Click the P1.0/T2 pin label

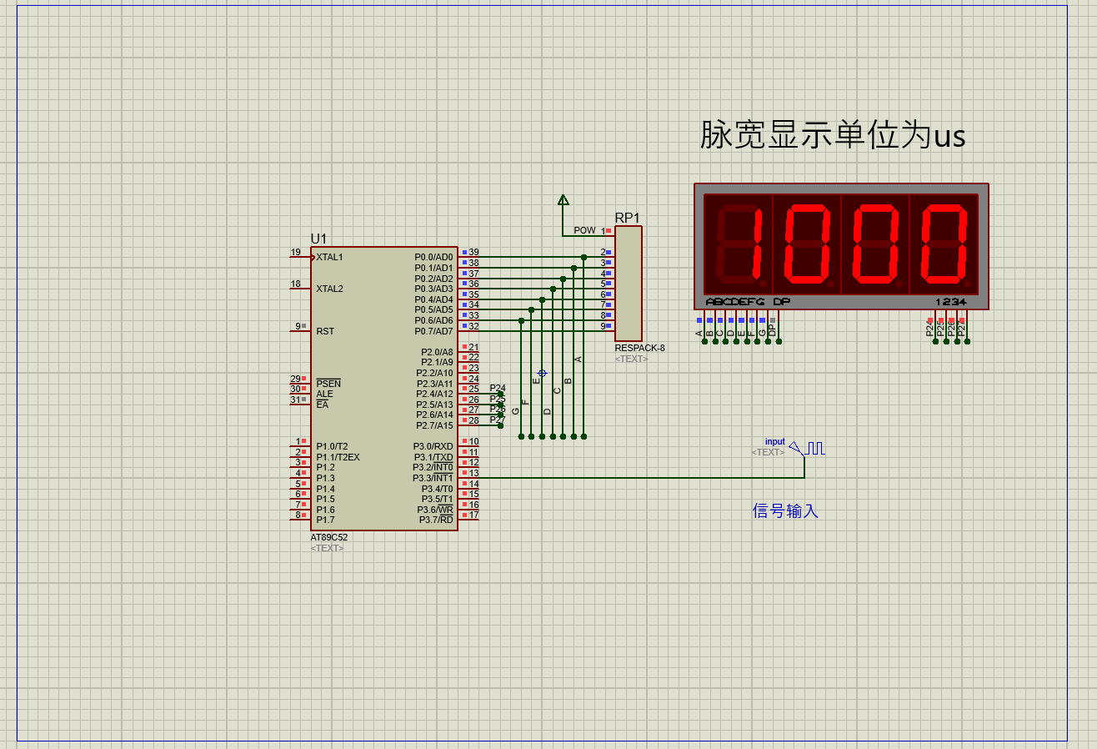(332, 446)
